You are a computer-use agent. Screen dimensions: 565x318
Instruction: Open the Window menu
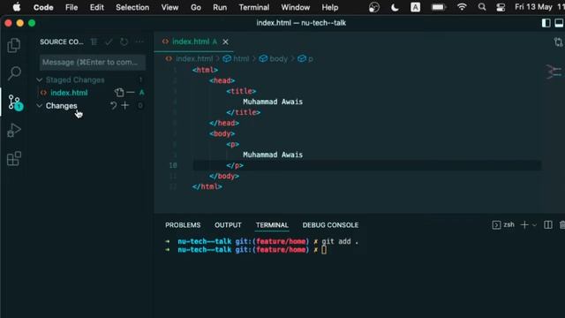[x=296, y=7]
